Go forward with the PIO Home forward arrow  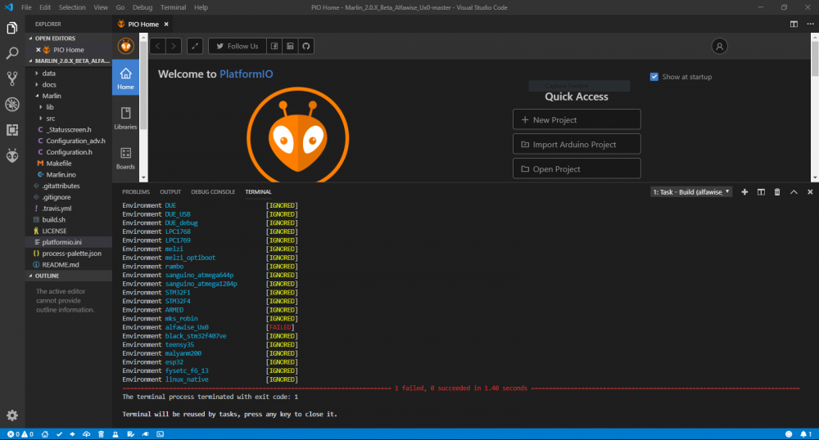coord(174,47)
